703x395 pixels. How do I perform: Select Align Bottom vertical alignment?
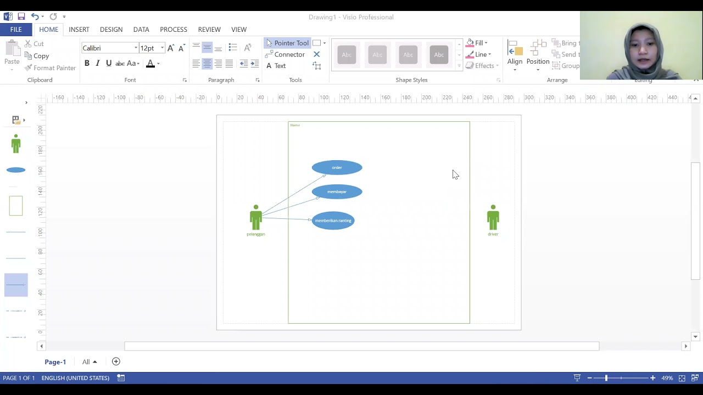pyautogui.click(x=218, y=48)
